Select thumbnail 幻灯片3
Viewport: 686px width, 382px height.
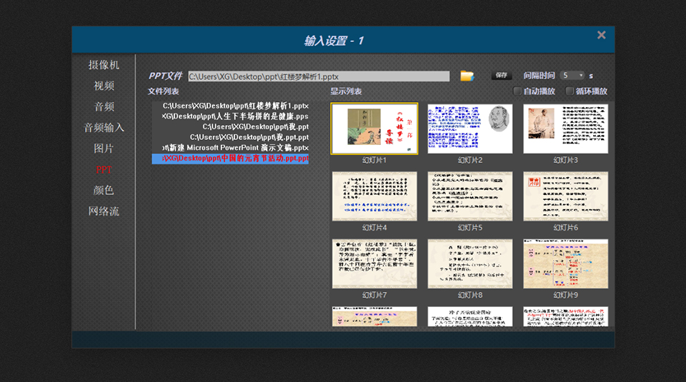566,129
